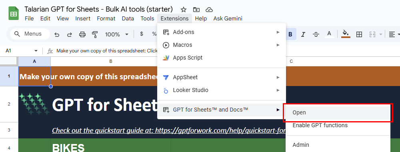Open the Edit menu
This screenshot has width=400, height=152.
pyautogui.click(x=46, y=18)
